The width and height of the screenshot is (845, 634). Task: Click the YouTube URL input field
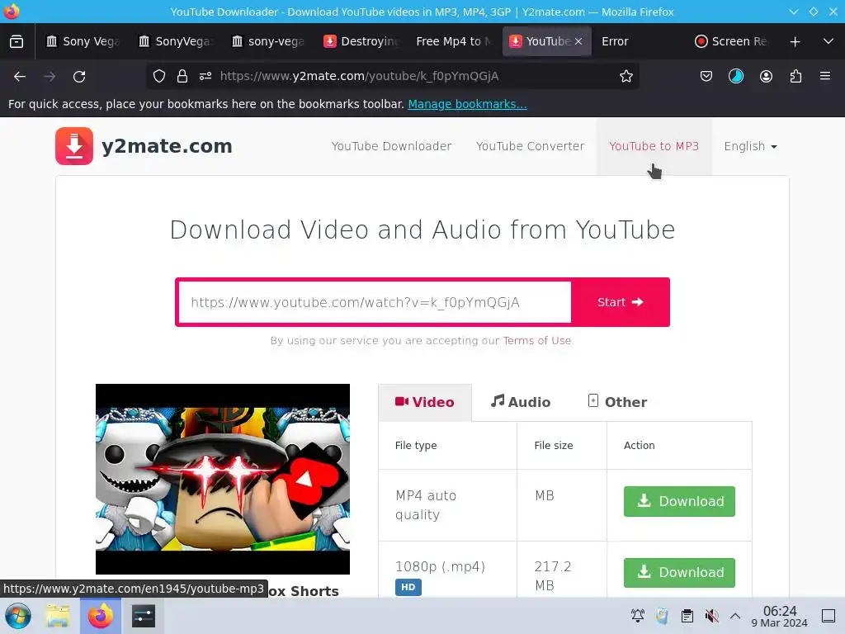click(375, 302)
